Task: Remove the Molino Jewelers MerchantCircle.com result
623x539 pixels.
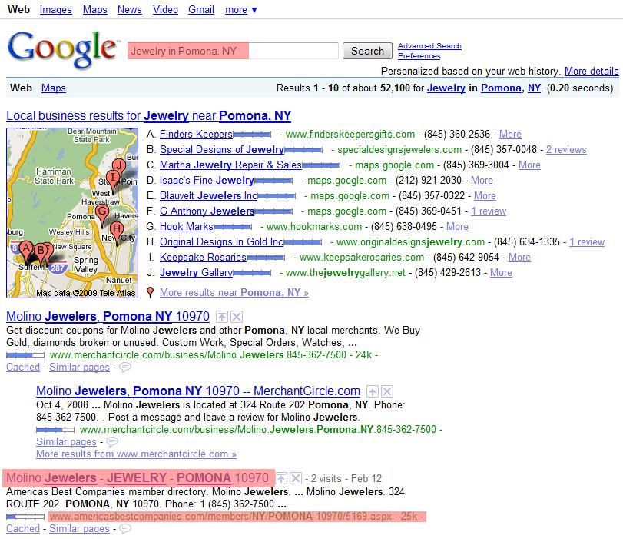Action: 387,391
